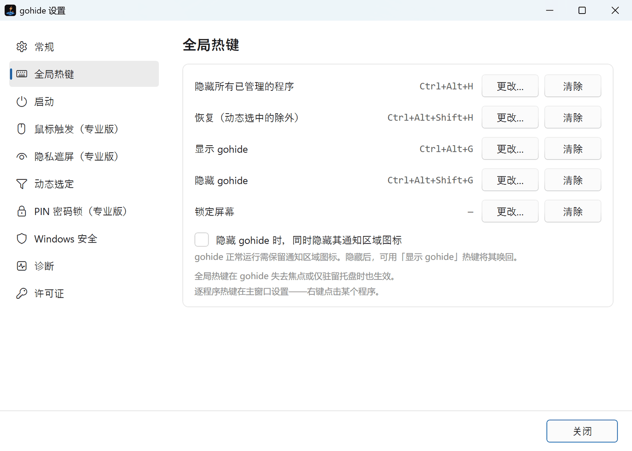This screenshot has width=632, height=451.
Task: Change the 隐藏 gohide hotkey
Action: (510, 180)
